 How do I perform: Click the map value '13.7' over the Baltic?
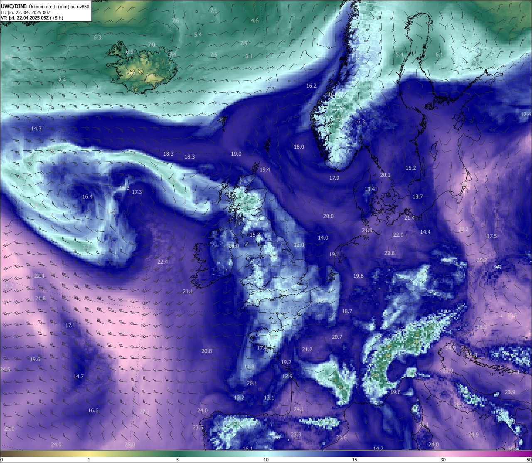point(418,197)
